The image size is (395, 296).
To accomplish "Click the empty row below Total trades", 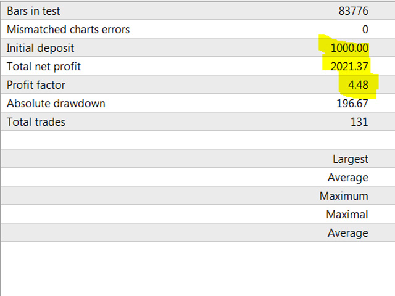I will coord(197,140).
